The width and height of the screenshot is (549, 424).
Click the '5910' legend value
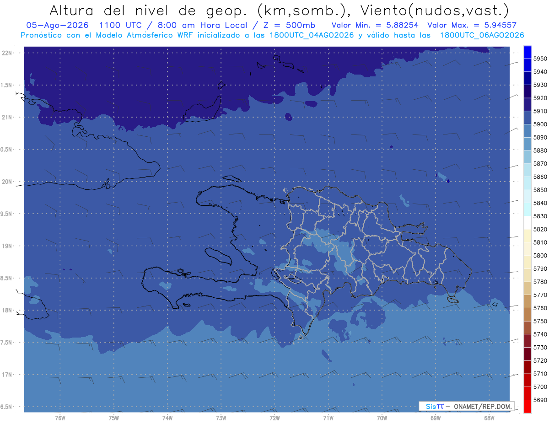[x=540, y=111]
